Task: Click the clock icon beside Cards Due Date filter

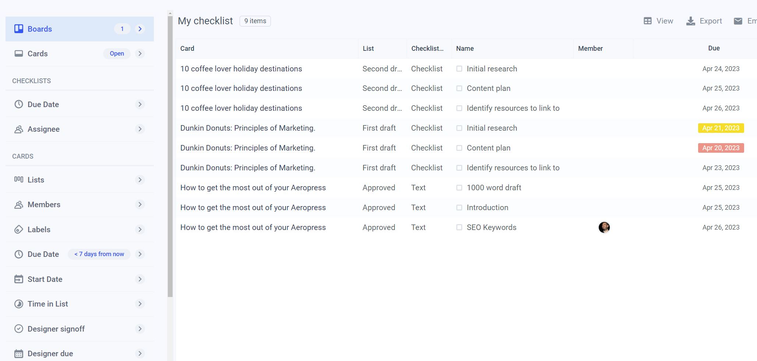Action: [19, 254]
